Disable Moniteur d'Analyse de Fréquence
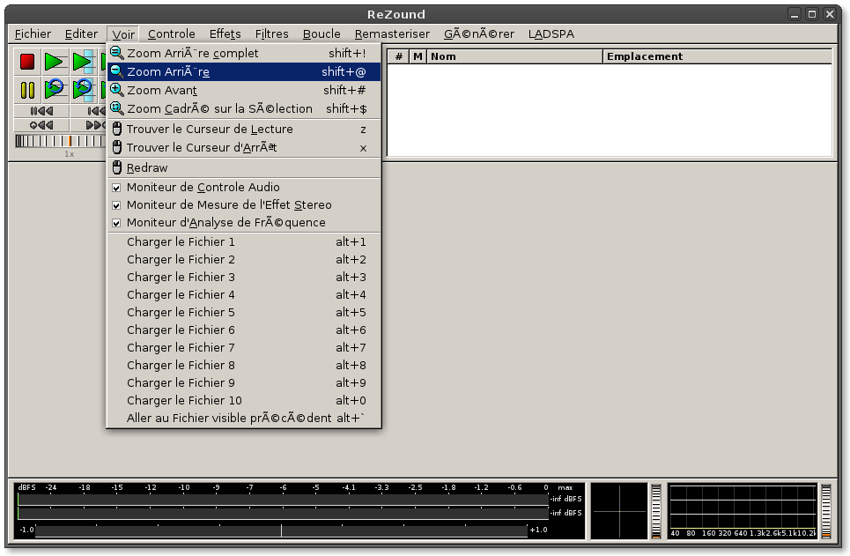Viewport: 850px width, 556px height. click(x=116, y=223)
